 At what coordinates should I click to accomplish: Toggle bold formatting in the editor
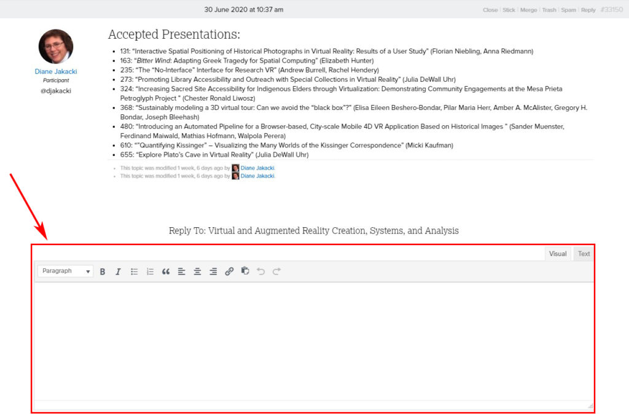[x=103, y=271]
